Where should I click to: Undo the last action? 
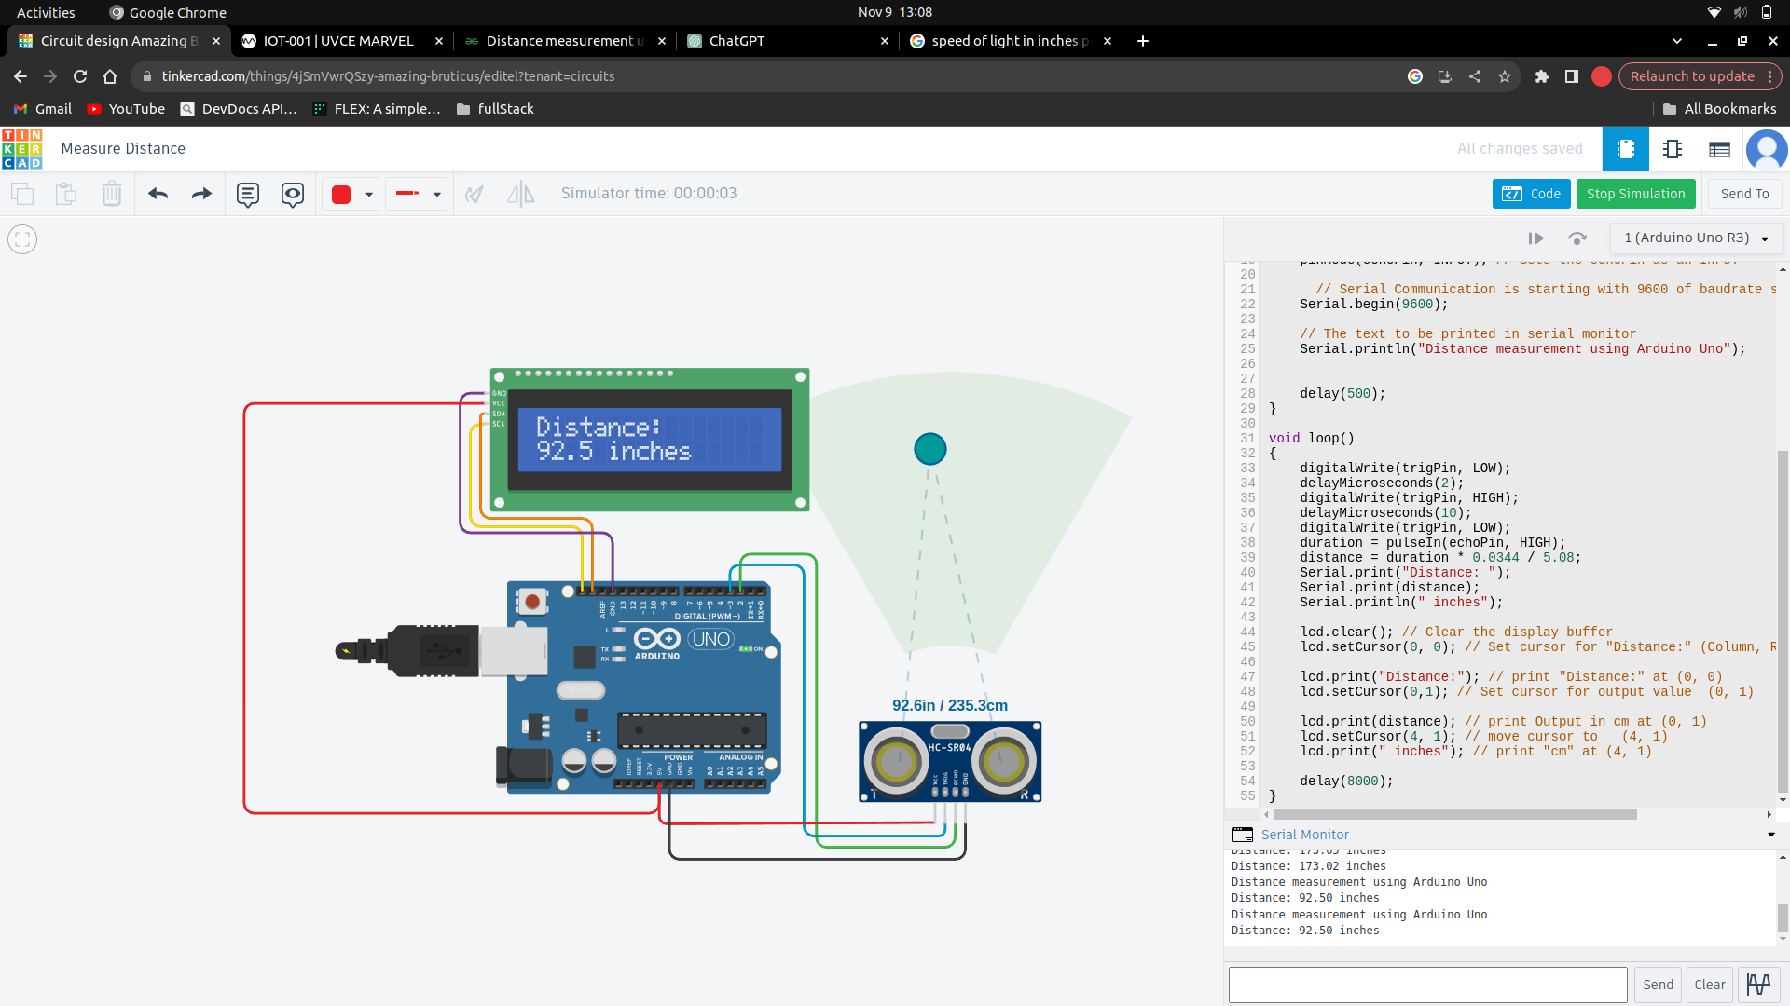tap(158, 194)
